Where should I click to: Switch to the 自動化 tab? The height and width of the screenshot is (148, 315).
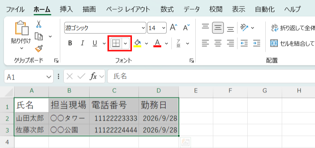pos(265,9)
